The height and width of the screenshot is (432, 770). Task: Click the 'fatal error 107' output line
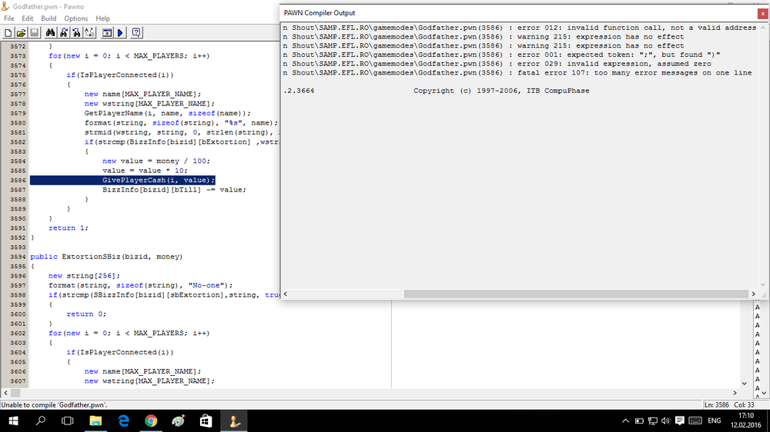point(517,72)
